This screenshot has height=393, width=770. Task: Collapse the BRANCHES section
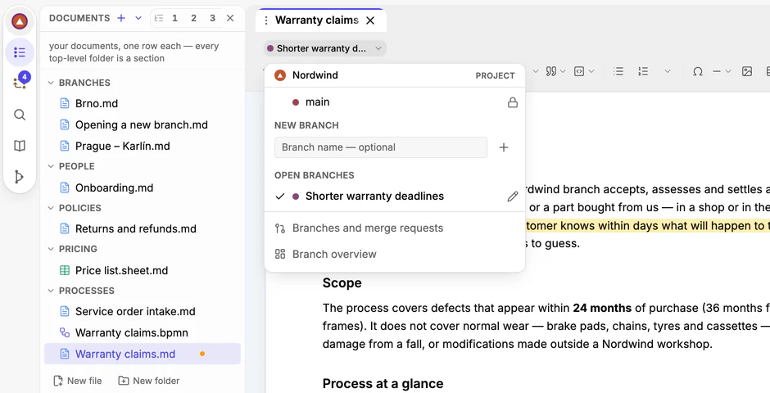point(51,83)
